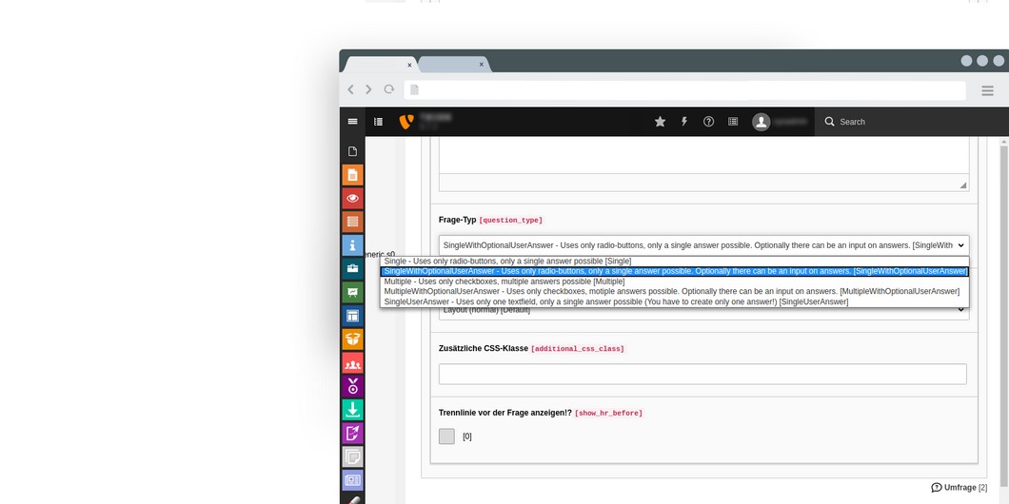Open the purple edit pencil module

(352, 434)
